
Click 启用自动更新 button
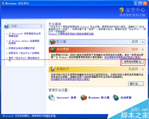tap(133, 62)
